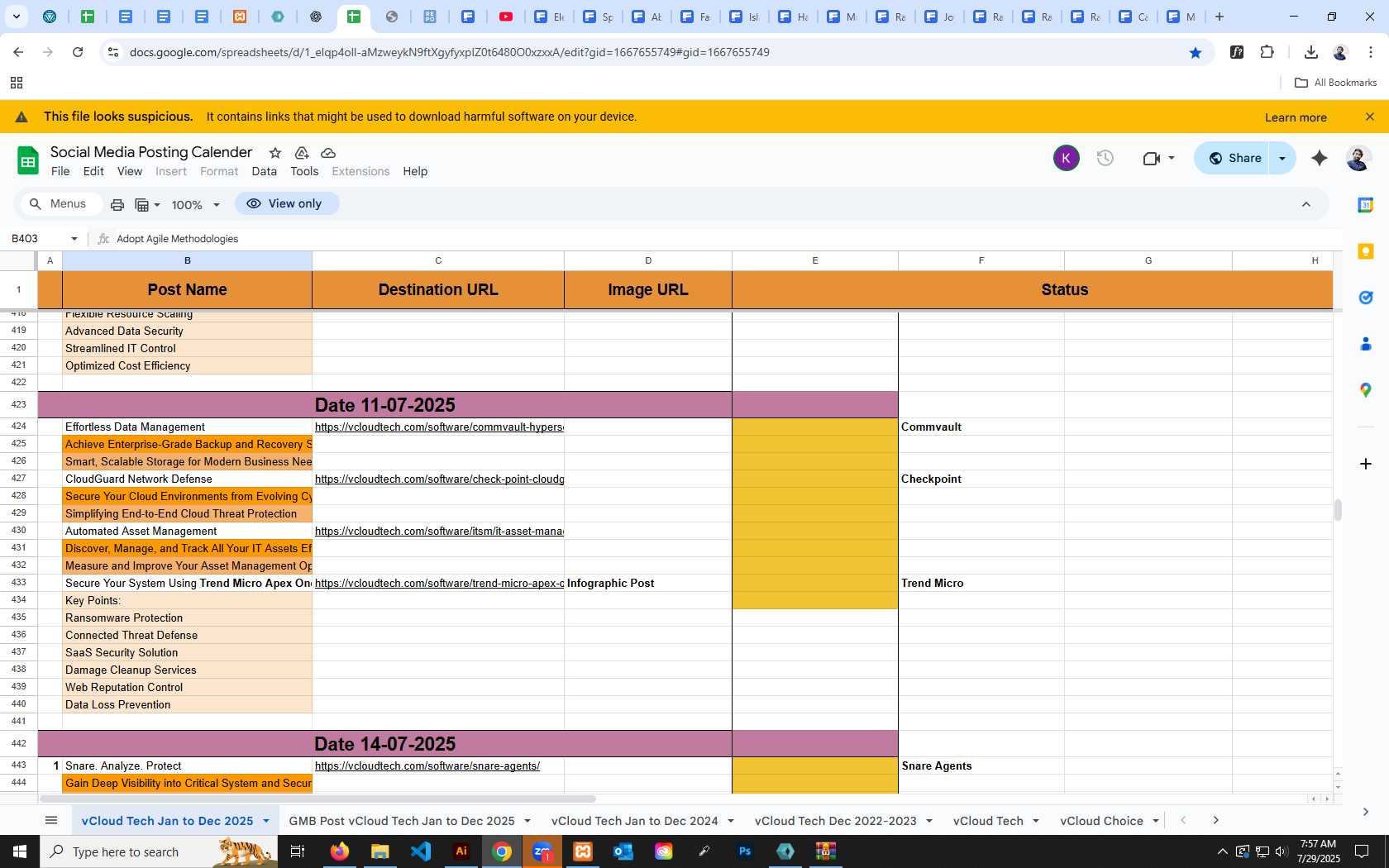Collapse the toolbar with the chevron
This screenshot has width=1389, height=868.
[x=1306, y=204]
